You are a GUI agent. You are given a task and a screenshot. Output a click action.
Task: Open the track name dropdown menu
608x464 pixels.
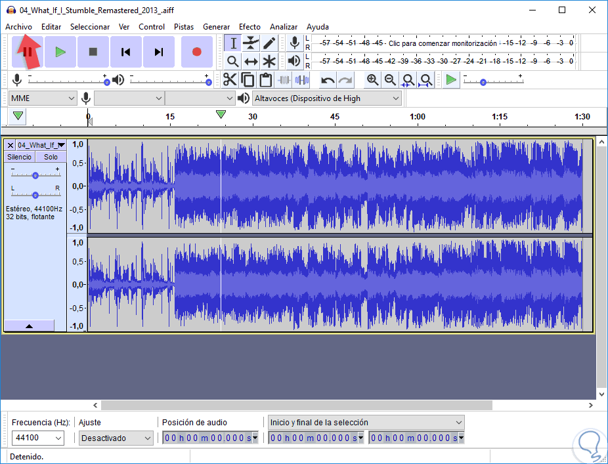point(41,145)
